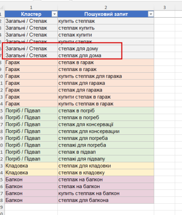182x215 pixels.
Task: Select the column header numbered 3
Action: coord(164,8)
